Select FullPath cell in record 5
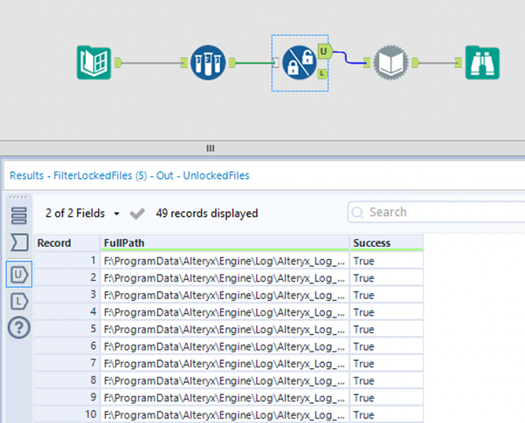This screenshot has height=423, width=525. tap(225, 330)
